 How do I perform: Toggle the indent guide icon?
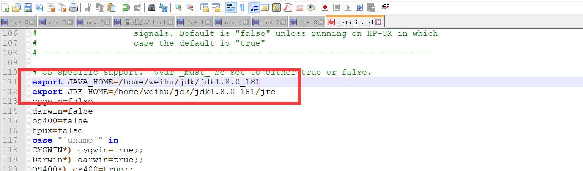point(254,8)
